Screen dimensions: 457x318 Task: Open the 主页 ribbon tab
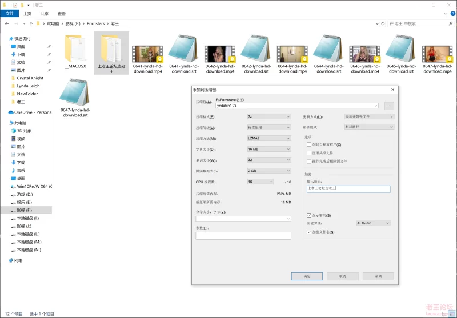tap(27, 14)
